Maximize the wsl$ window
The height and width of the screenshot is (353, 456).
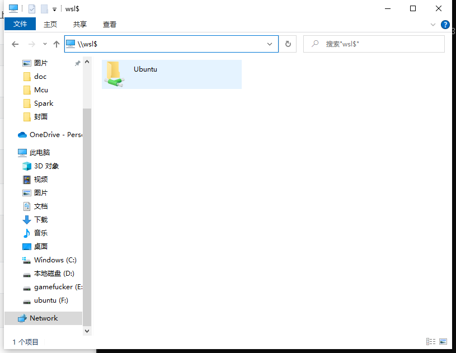[x=413, y=8]
